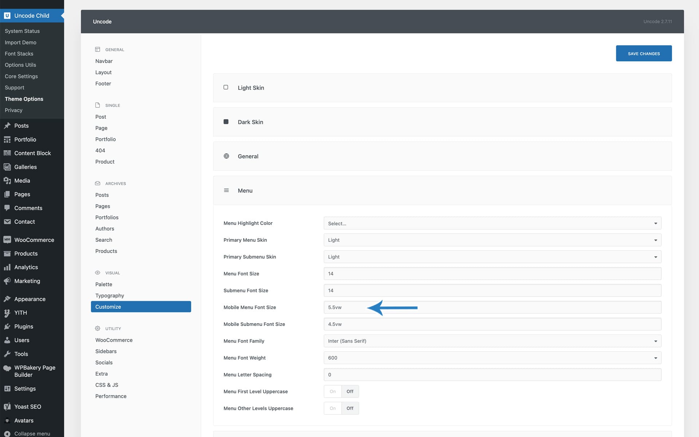The width and height of the screenshot is (699, 437).
Task: Click the Galleries menu icon
Action: point(7,167)
